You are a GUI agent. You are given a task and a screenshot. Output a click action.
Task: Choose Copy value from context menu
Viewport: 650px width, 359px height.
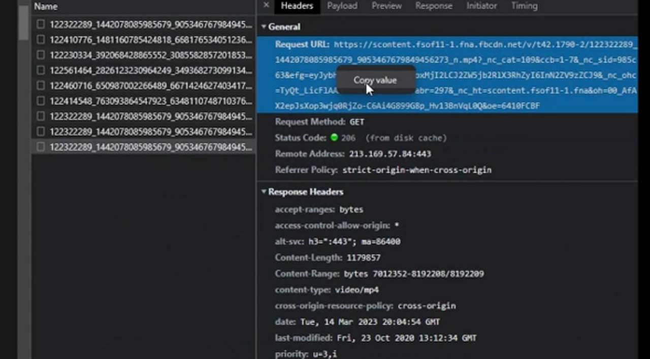point(375,80)
